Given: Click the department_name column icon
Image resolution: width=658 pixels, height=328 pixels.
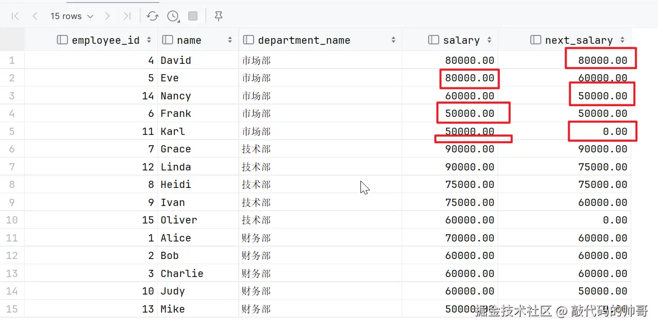Looking at the screenshot, I should pos(248,40).
